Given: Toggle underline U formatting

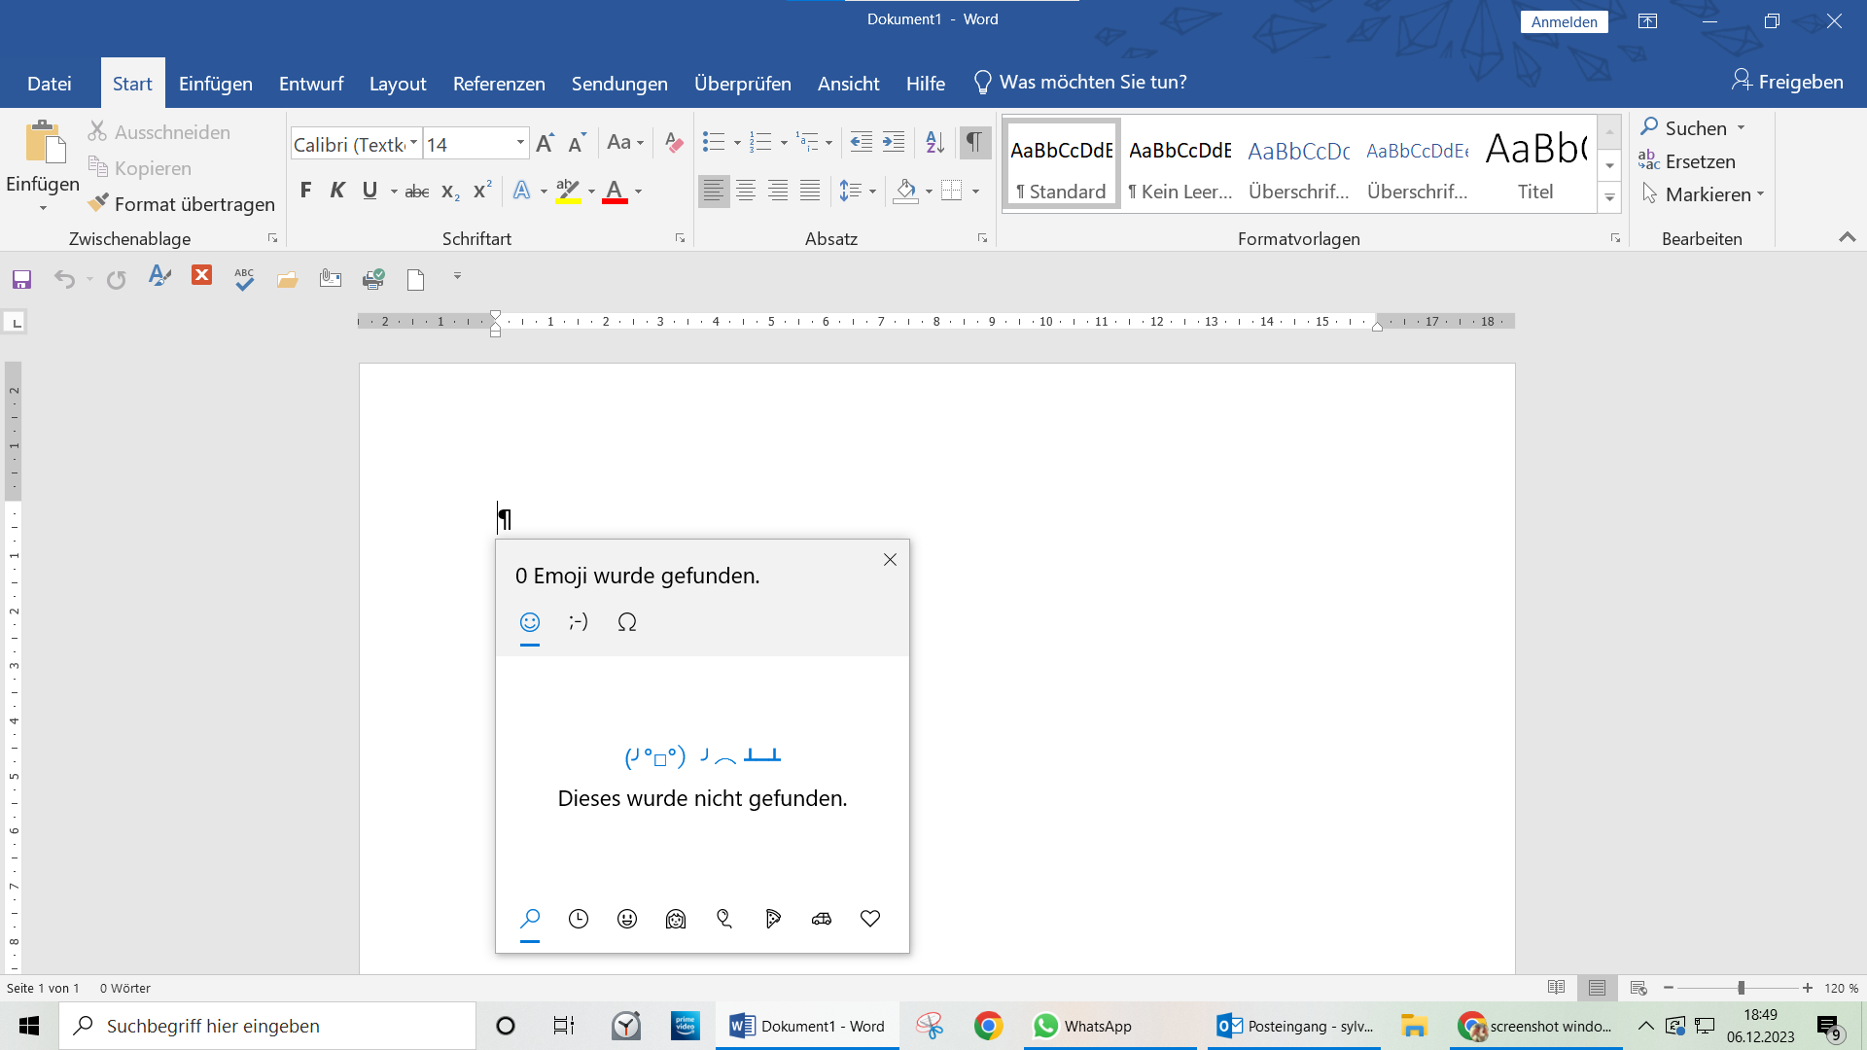Looking at the screenshot, I should click(x=370, y=191).
